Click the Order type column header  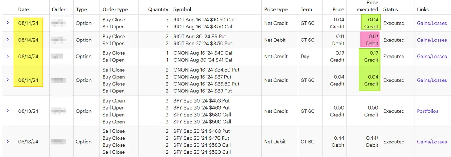point(115,9)
